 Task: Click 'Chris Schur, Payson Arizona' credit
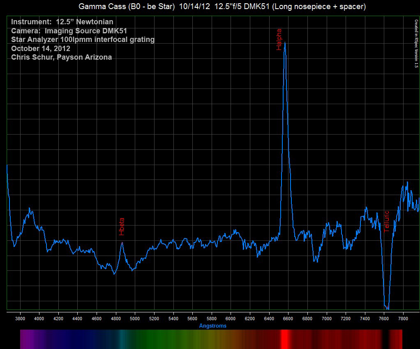click(x=61, y=57)
